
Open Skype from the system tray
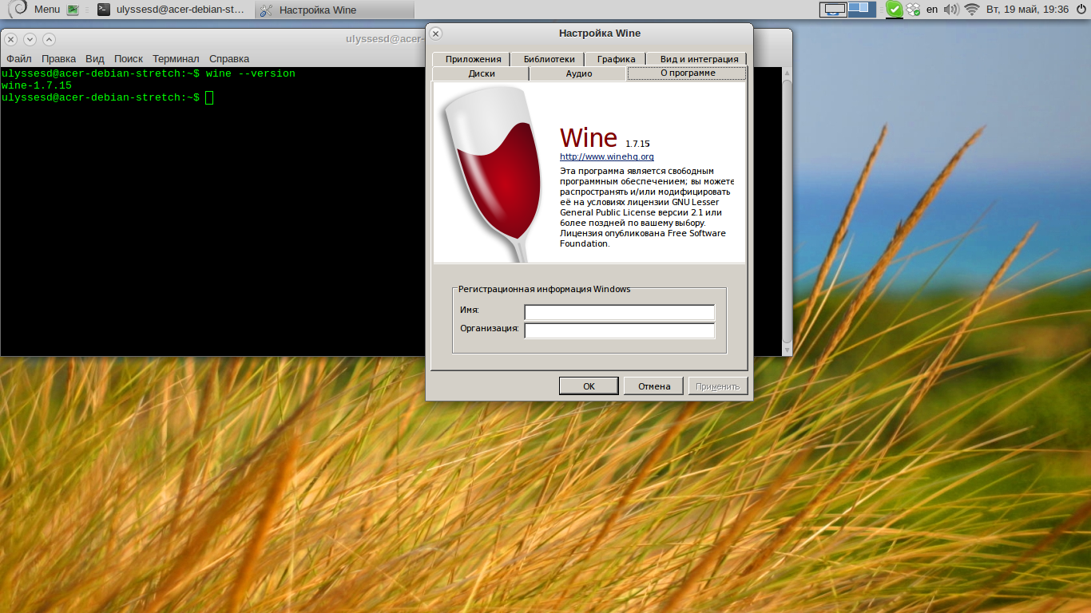(x=895, y=10)
